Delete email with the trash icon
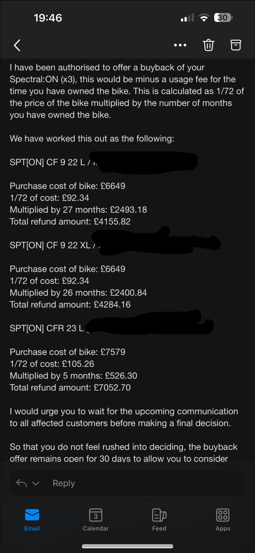Image resolution: width=255 pixels, height=553 pixels. [x=209, y=45]
